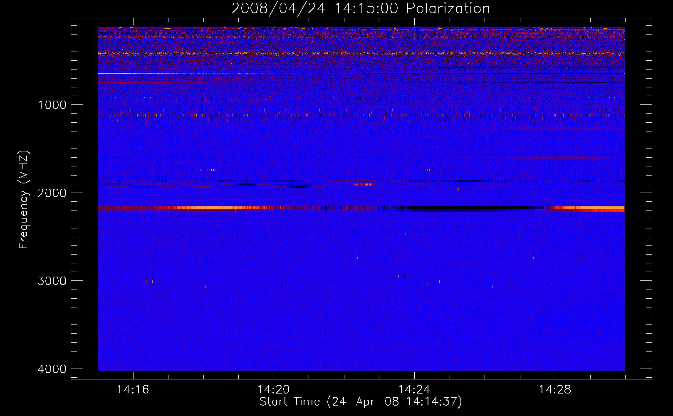This screenshot has width=673, height=416.
Task: Click the 3000 frequency tick label
Action: coord(52,281)
